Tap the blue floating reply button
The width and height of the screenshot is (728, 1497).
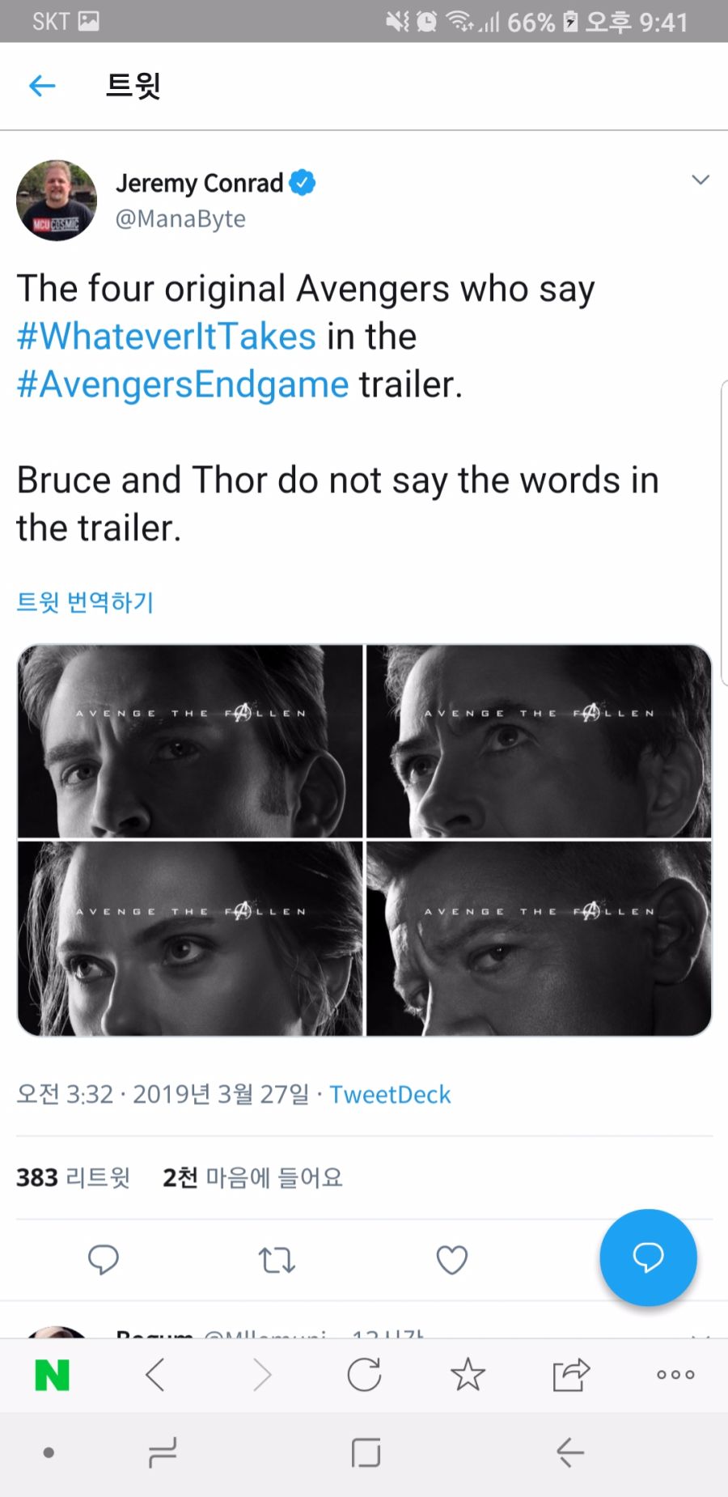(648, 1257)
